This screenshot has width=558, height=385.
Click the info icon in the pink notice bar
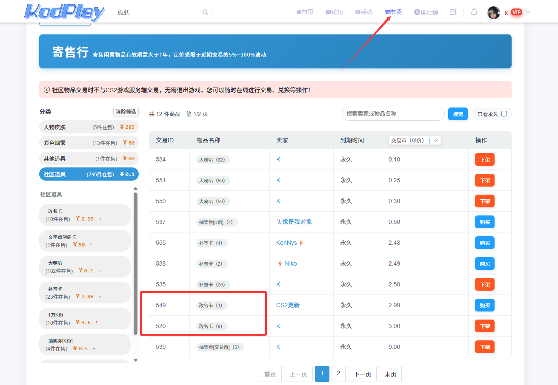click(47, 90)
